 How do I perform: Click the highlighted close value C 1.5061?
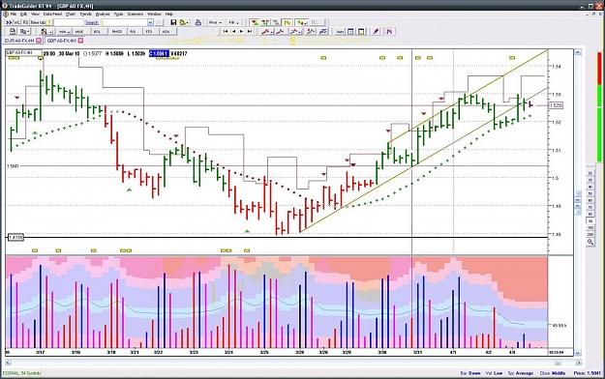coord(159,53)
